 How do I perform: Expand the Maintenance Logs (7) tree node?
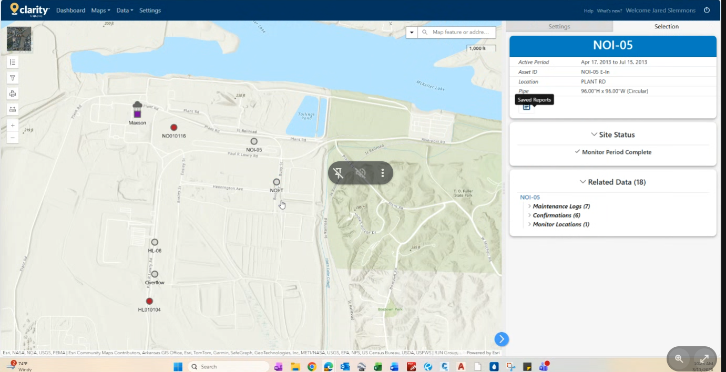529,206
